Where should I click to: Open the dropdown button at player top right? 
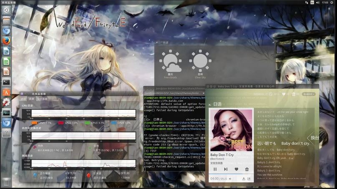click(309, 94)
